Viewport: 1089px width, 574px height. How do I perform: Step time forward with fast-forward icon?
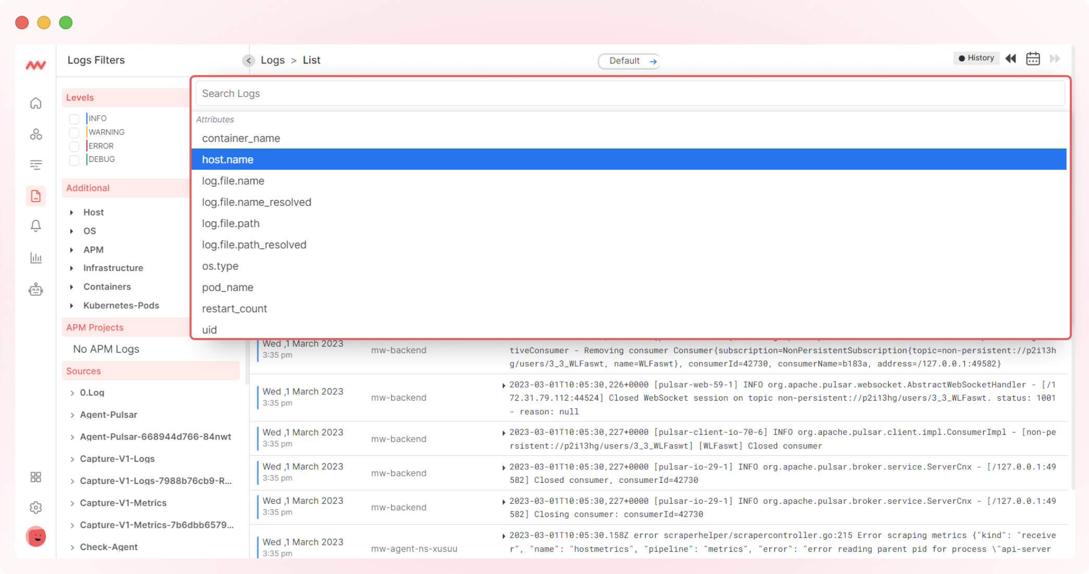click(1055, 58)
